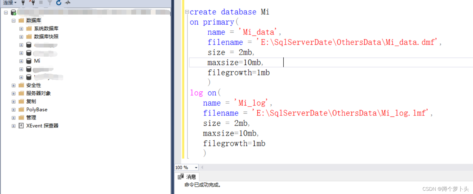Click the last 'filegrowth=1mb' line in log block

pyautogui.click(x=234, y=144)
